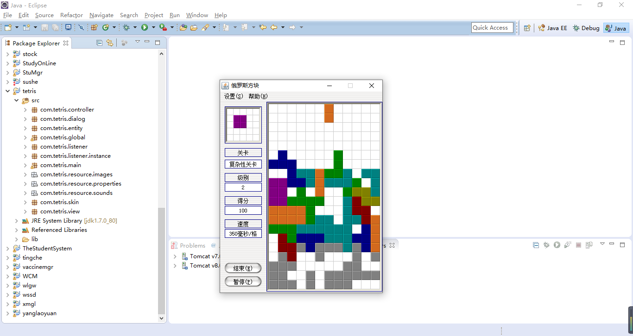Click the Open Perspective icon
Image resolution: width=633 pixels, height=336 pixels.
527,28
